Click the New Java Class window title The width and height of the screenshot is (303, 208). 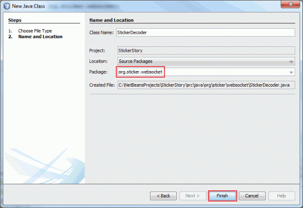coord(28,6)
